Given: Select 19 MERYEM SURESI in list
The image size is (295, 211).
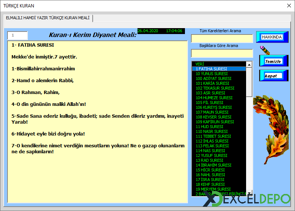Looking at the screenshot, I should 219,189.
